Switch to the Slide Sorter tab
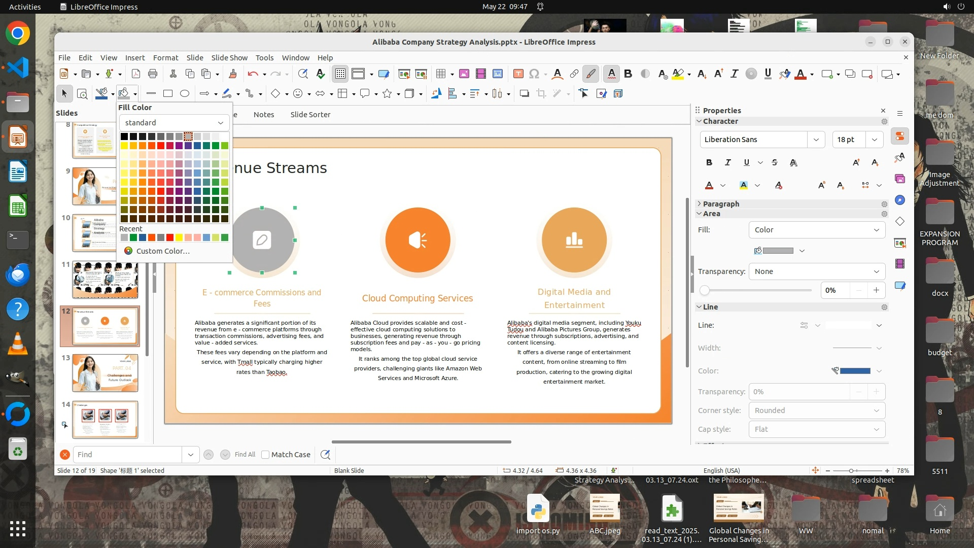The width and height of the screenshot is (974, 548). click(310, 115)
